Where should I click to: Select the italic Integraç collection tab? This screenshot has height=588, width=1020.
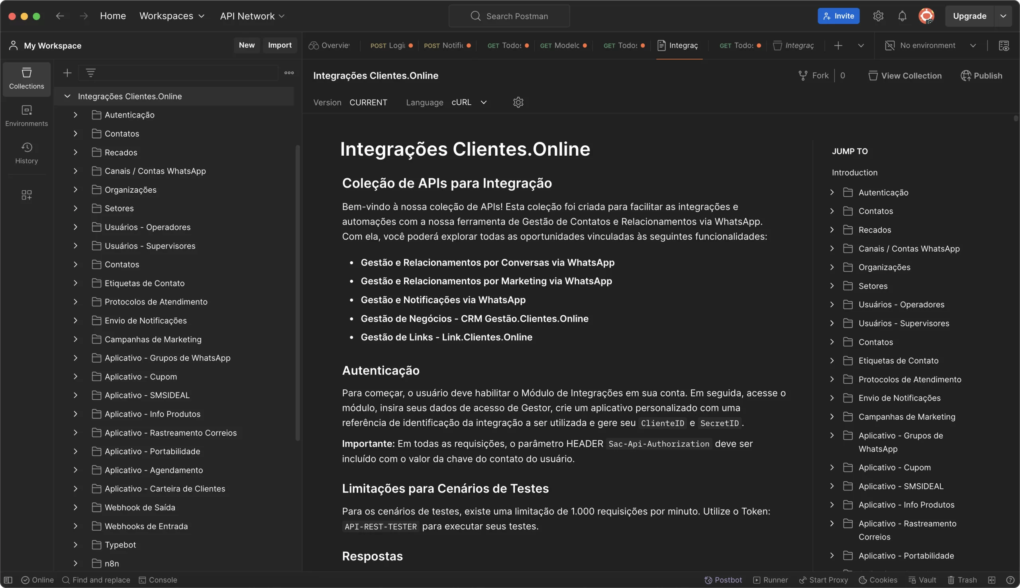pyautogui.click(x=794, y=45)
